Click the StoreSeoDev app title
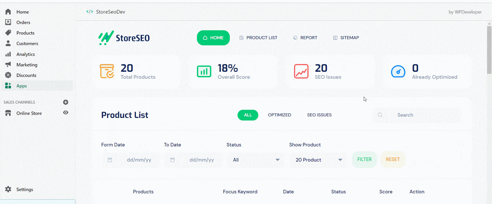The width and height of the screenshot is (492, 204). [110, 12]
